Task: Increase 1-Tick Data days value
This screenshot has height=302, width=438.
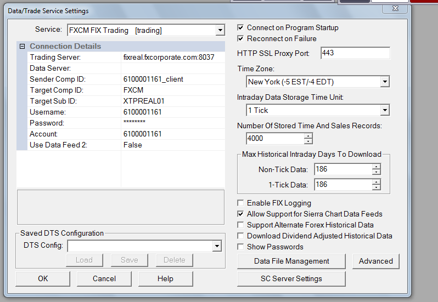Action: (377, 182)
